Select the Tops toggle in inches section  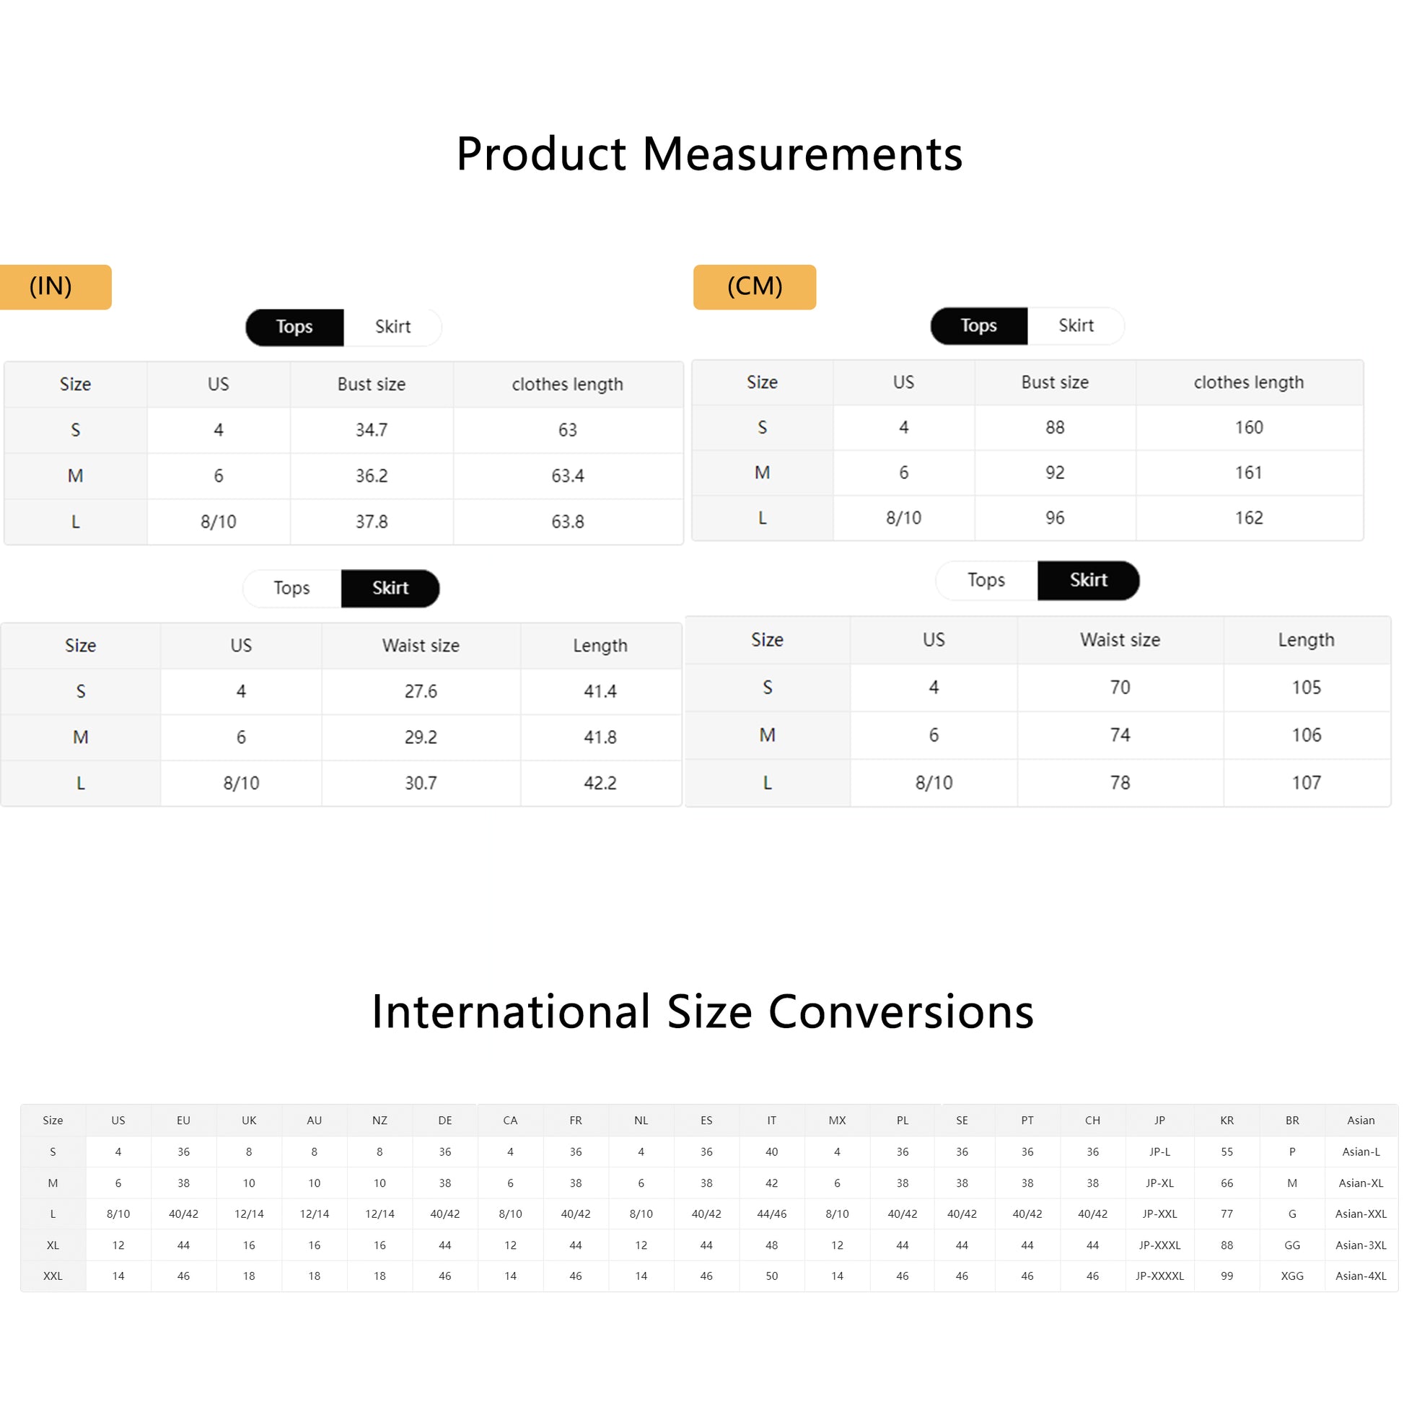tap(294, 327)
